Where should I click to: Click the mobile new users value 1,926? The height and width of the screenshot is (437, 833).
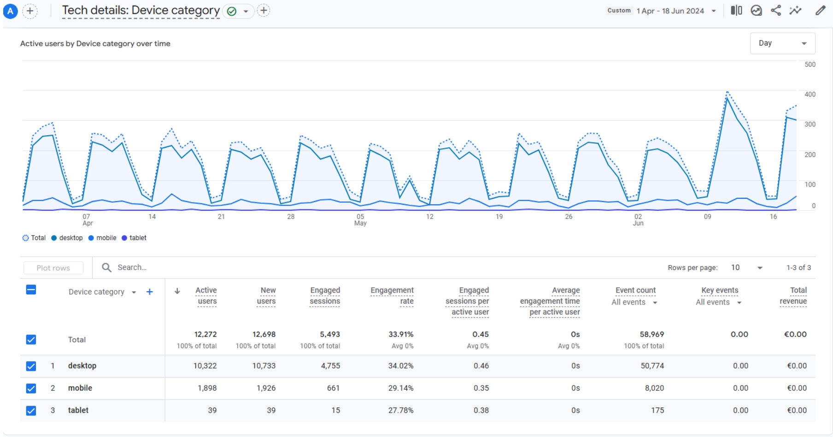coord(266,388)
